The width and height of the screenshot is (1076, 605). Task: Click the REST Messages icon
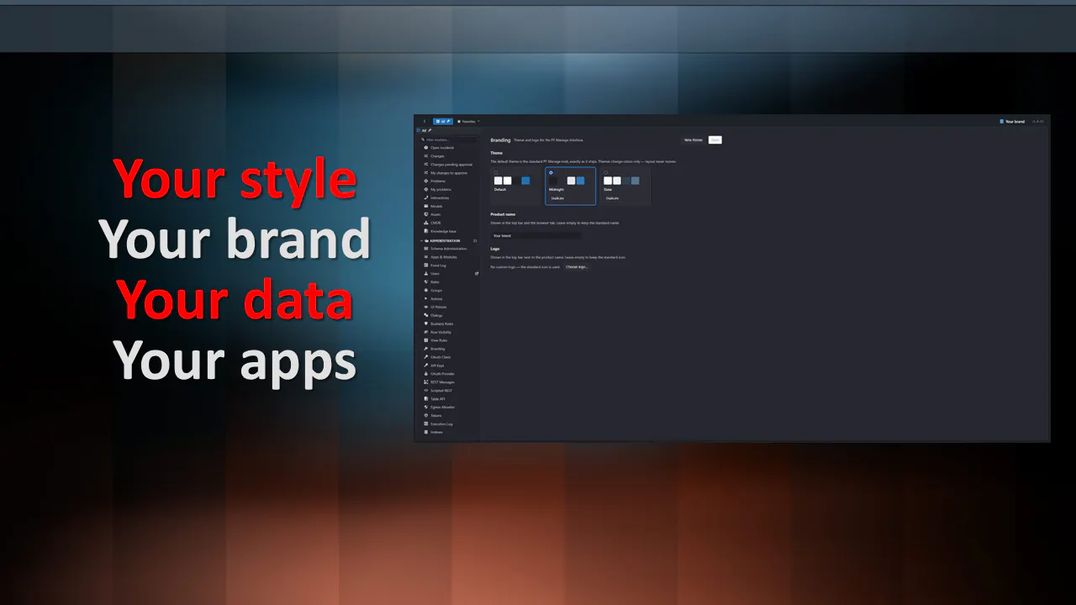click(x=426, y=382)
